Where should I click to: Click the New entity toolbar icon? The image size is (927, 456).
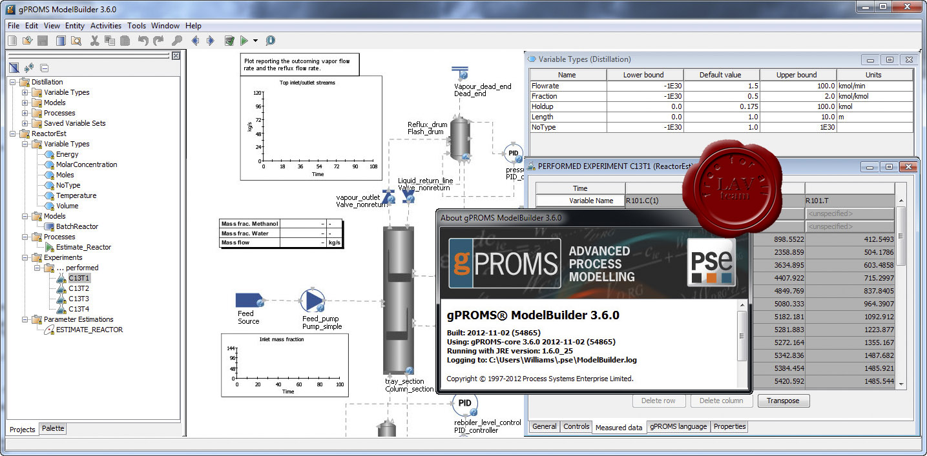(x=61, y=41)
